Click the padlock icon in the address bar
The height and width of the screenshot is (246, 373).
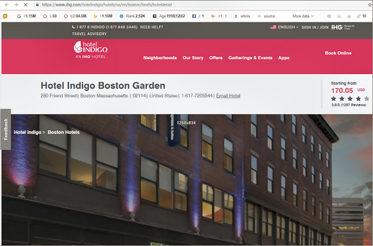pyautogui.click(x=37, y=5)
